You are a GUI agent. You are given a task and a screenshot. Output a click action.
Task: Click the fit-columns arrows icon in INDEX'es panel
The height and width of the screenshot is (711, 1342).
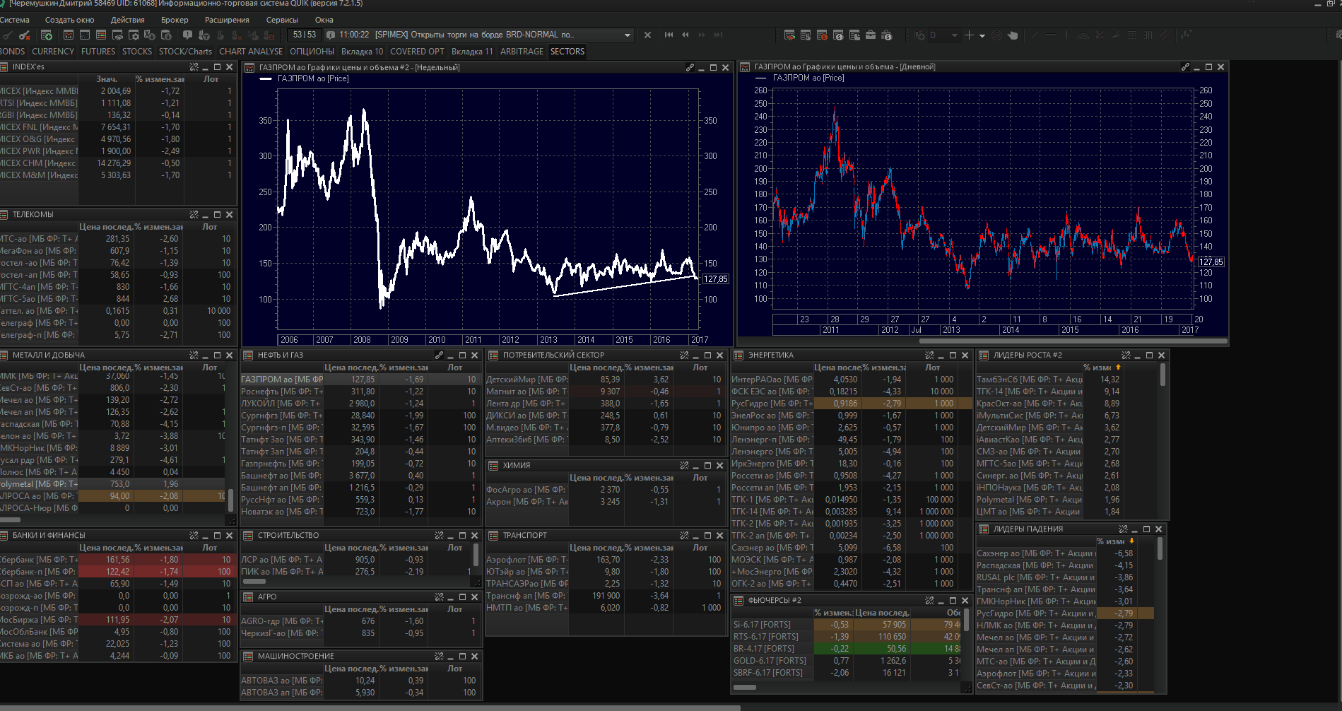click(x=194, y=67)
